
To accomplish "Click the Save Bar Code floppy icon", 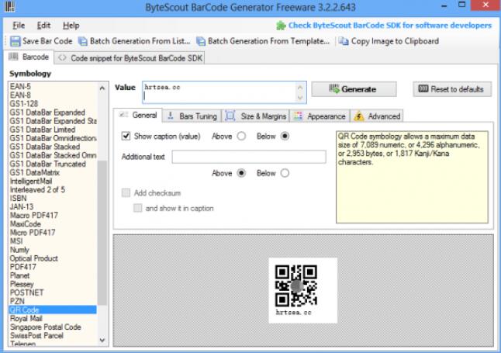I will (15, 41).
